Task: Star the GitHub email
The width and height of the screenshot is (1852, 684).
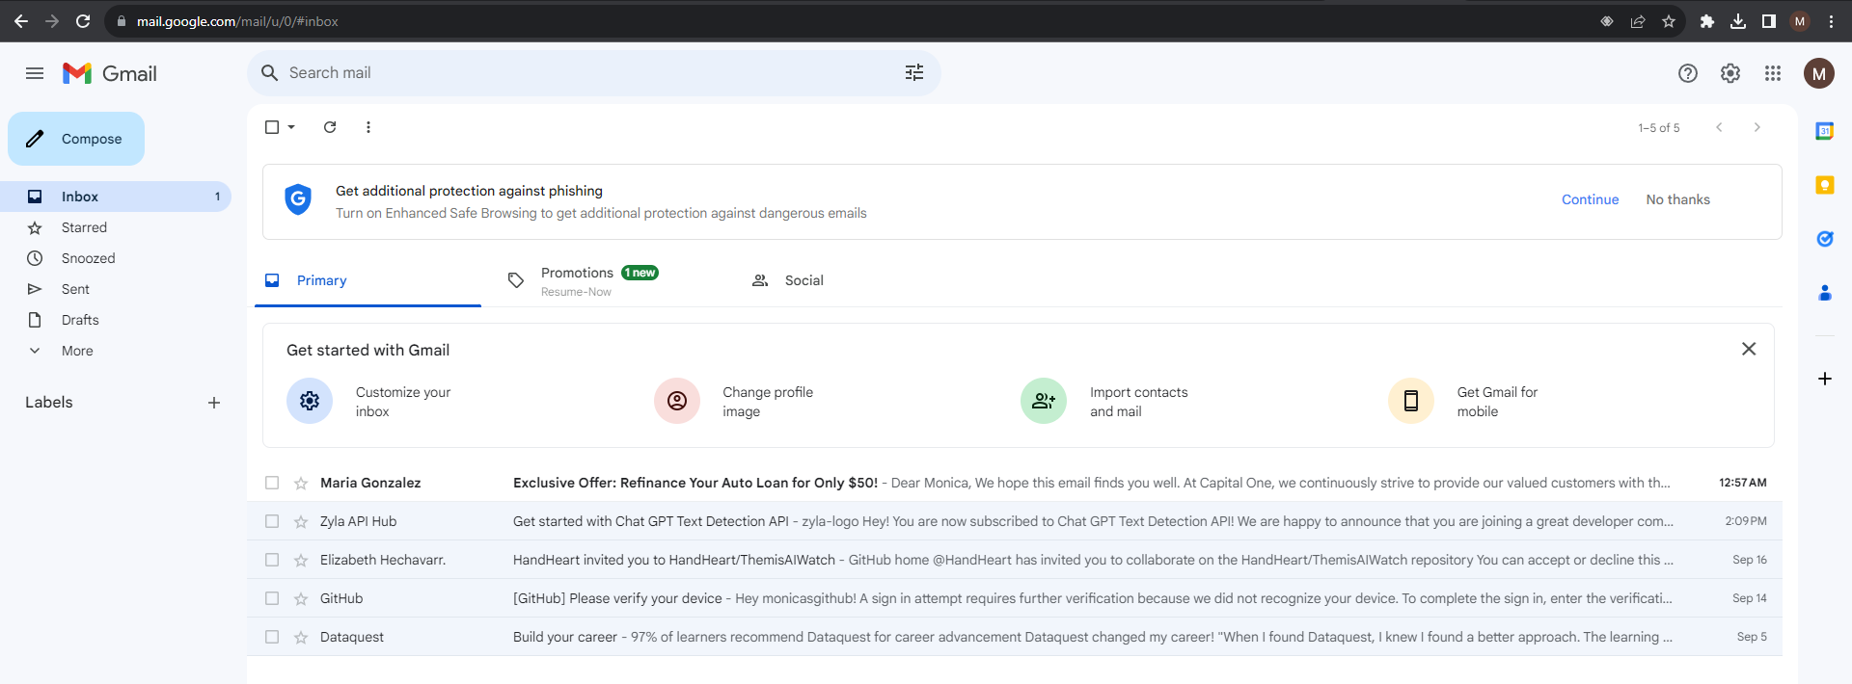Action: click(x=301, y=598)
